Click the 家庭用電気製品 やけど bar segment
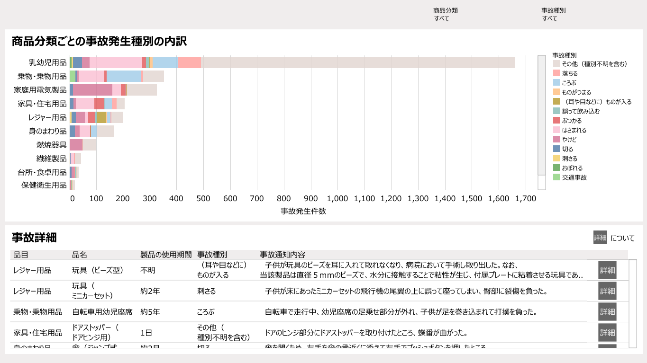Screen dimensions: 647x363 [x=92, y=90]
